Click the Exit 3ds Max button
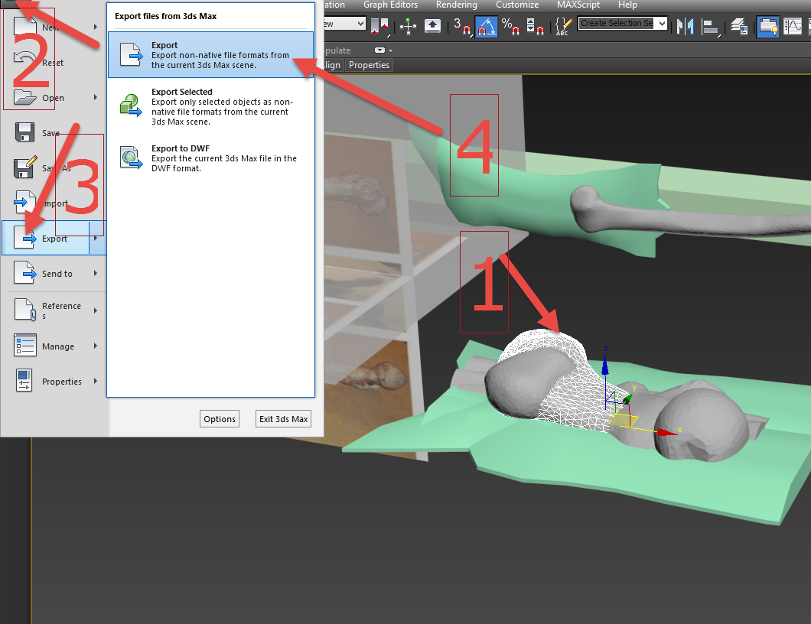The image size is (811, 624). point(283,419)
